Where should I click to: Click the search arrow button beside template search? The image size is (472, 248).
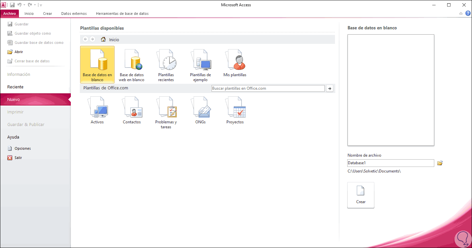330,88
